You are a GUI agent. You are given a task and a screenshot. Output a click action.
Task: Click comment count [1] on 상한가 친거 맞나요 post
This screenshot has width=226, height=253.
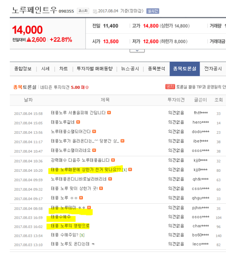[x=125, y=170]
